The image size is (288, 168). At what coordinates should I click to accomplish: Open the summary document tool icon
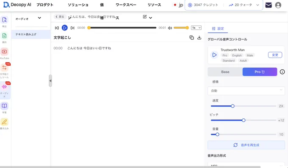(4, 36)
